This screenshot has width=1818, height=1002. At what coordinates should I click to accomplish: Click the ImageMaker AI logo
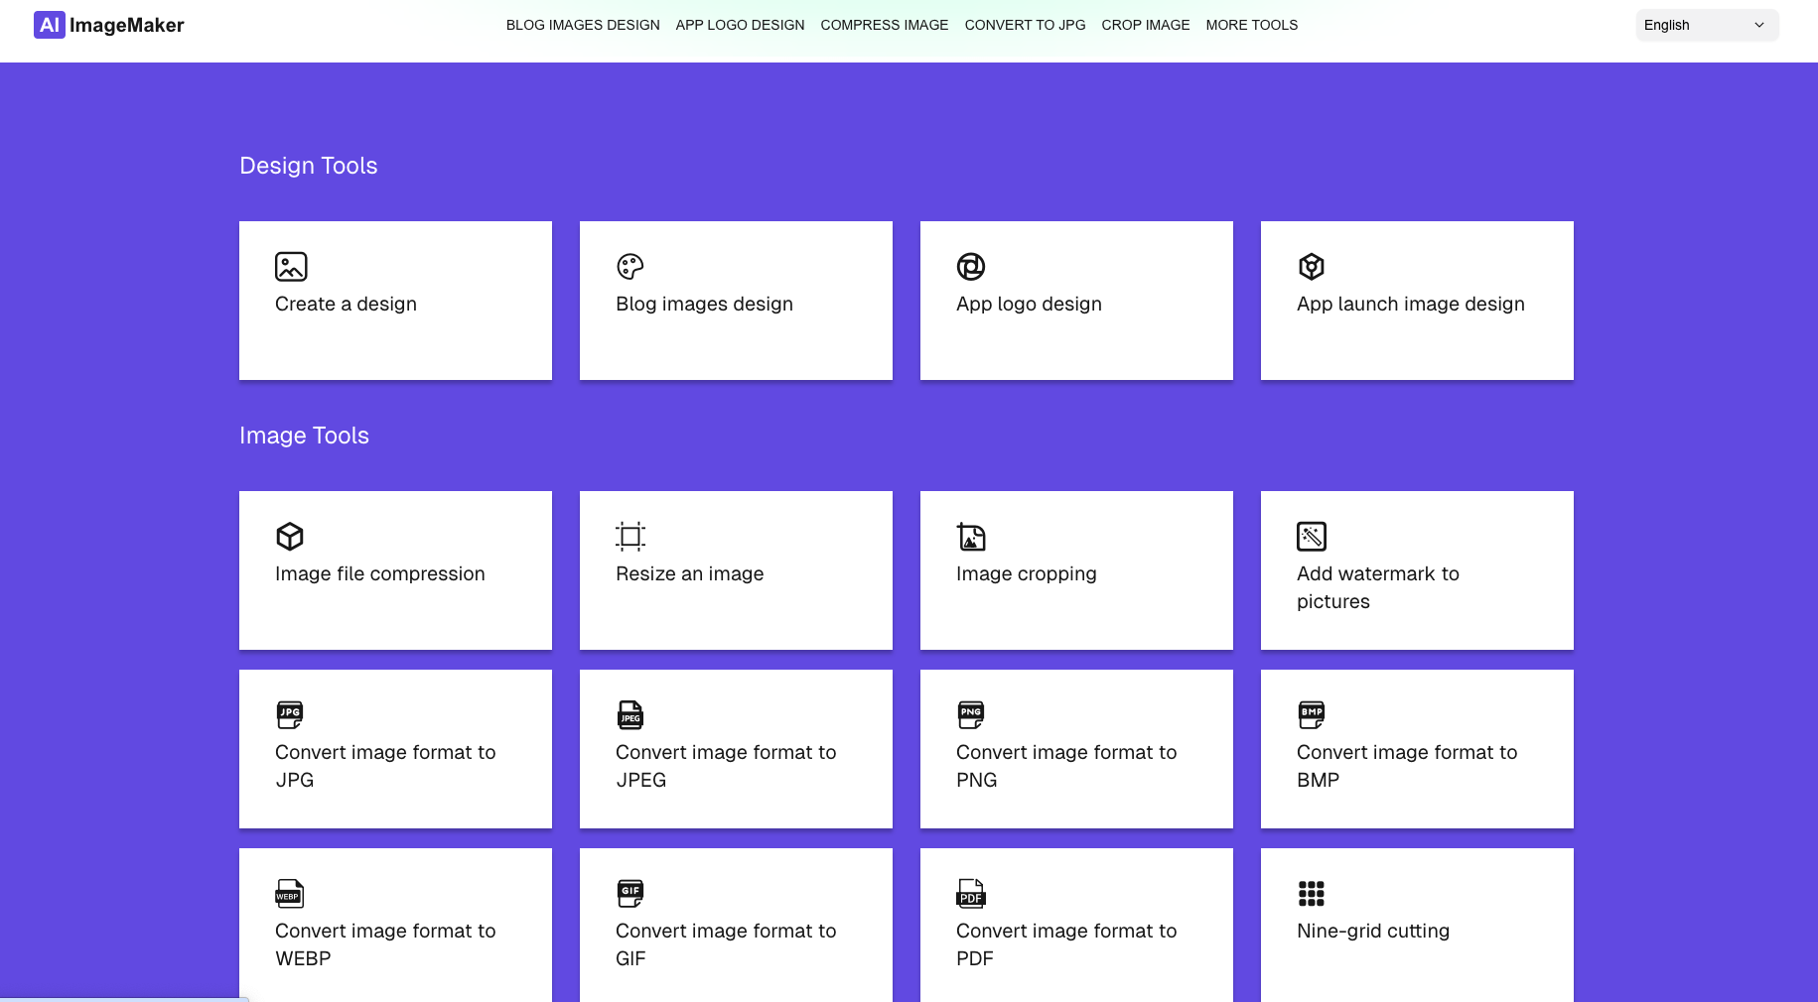[x=108, y=25]
